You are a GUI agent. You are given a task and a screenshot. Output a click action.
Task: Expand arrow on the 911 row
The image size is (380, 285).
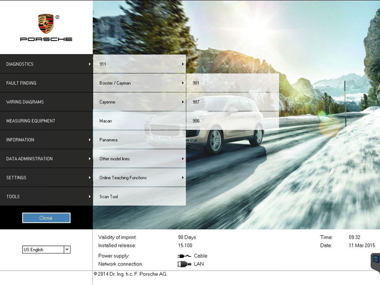(183, 64)
